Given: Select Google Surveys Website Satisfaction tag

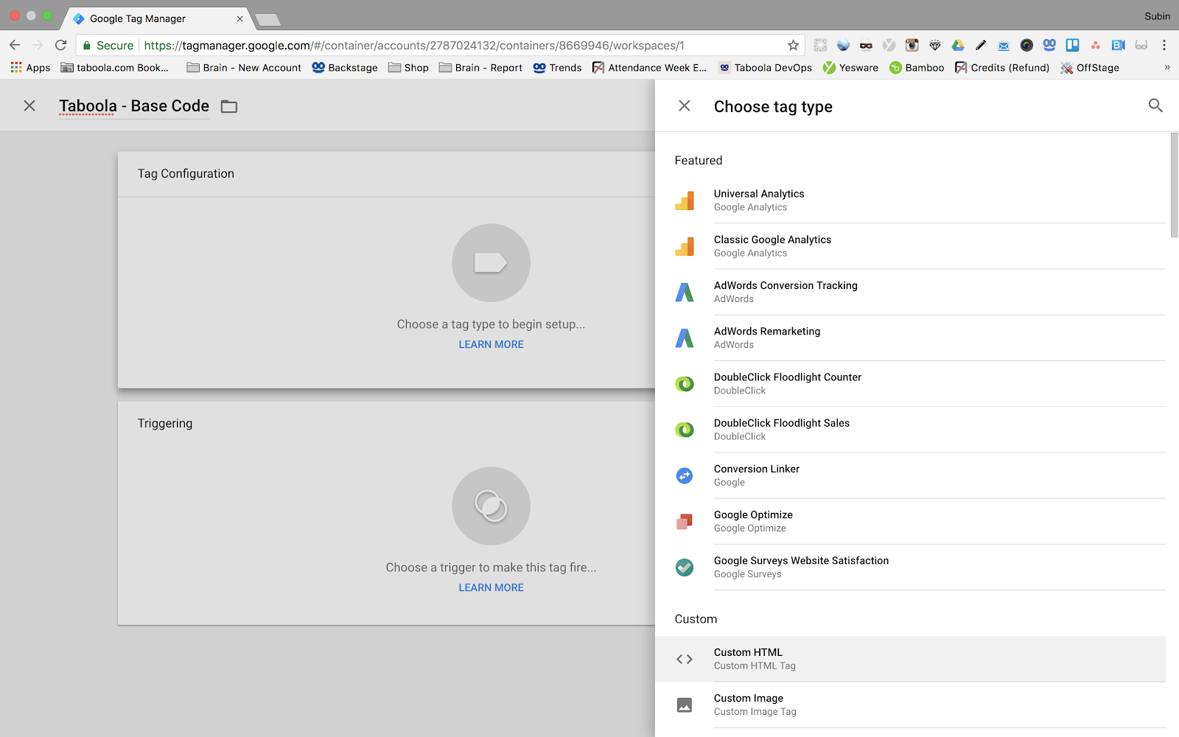Looking at the screenshot, I should point(910,567).
